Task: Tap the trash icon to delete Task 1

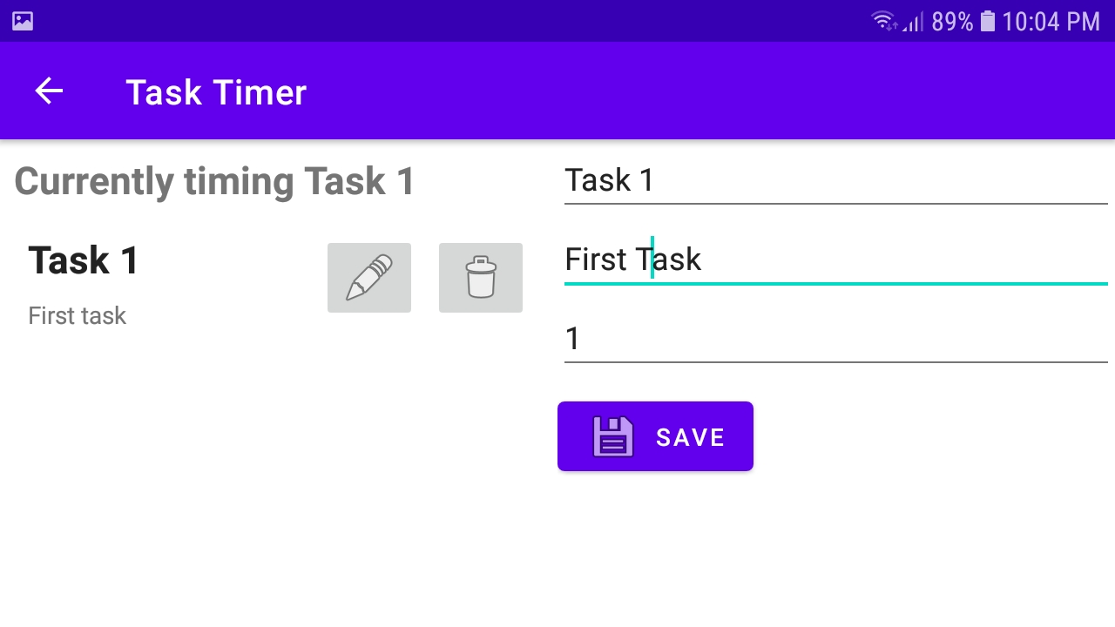Action: click(x=480, y=277)
